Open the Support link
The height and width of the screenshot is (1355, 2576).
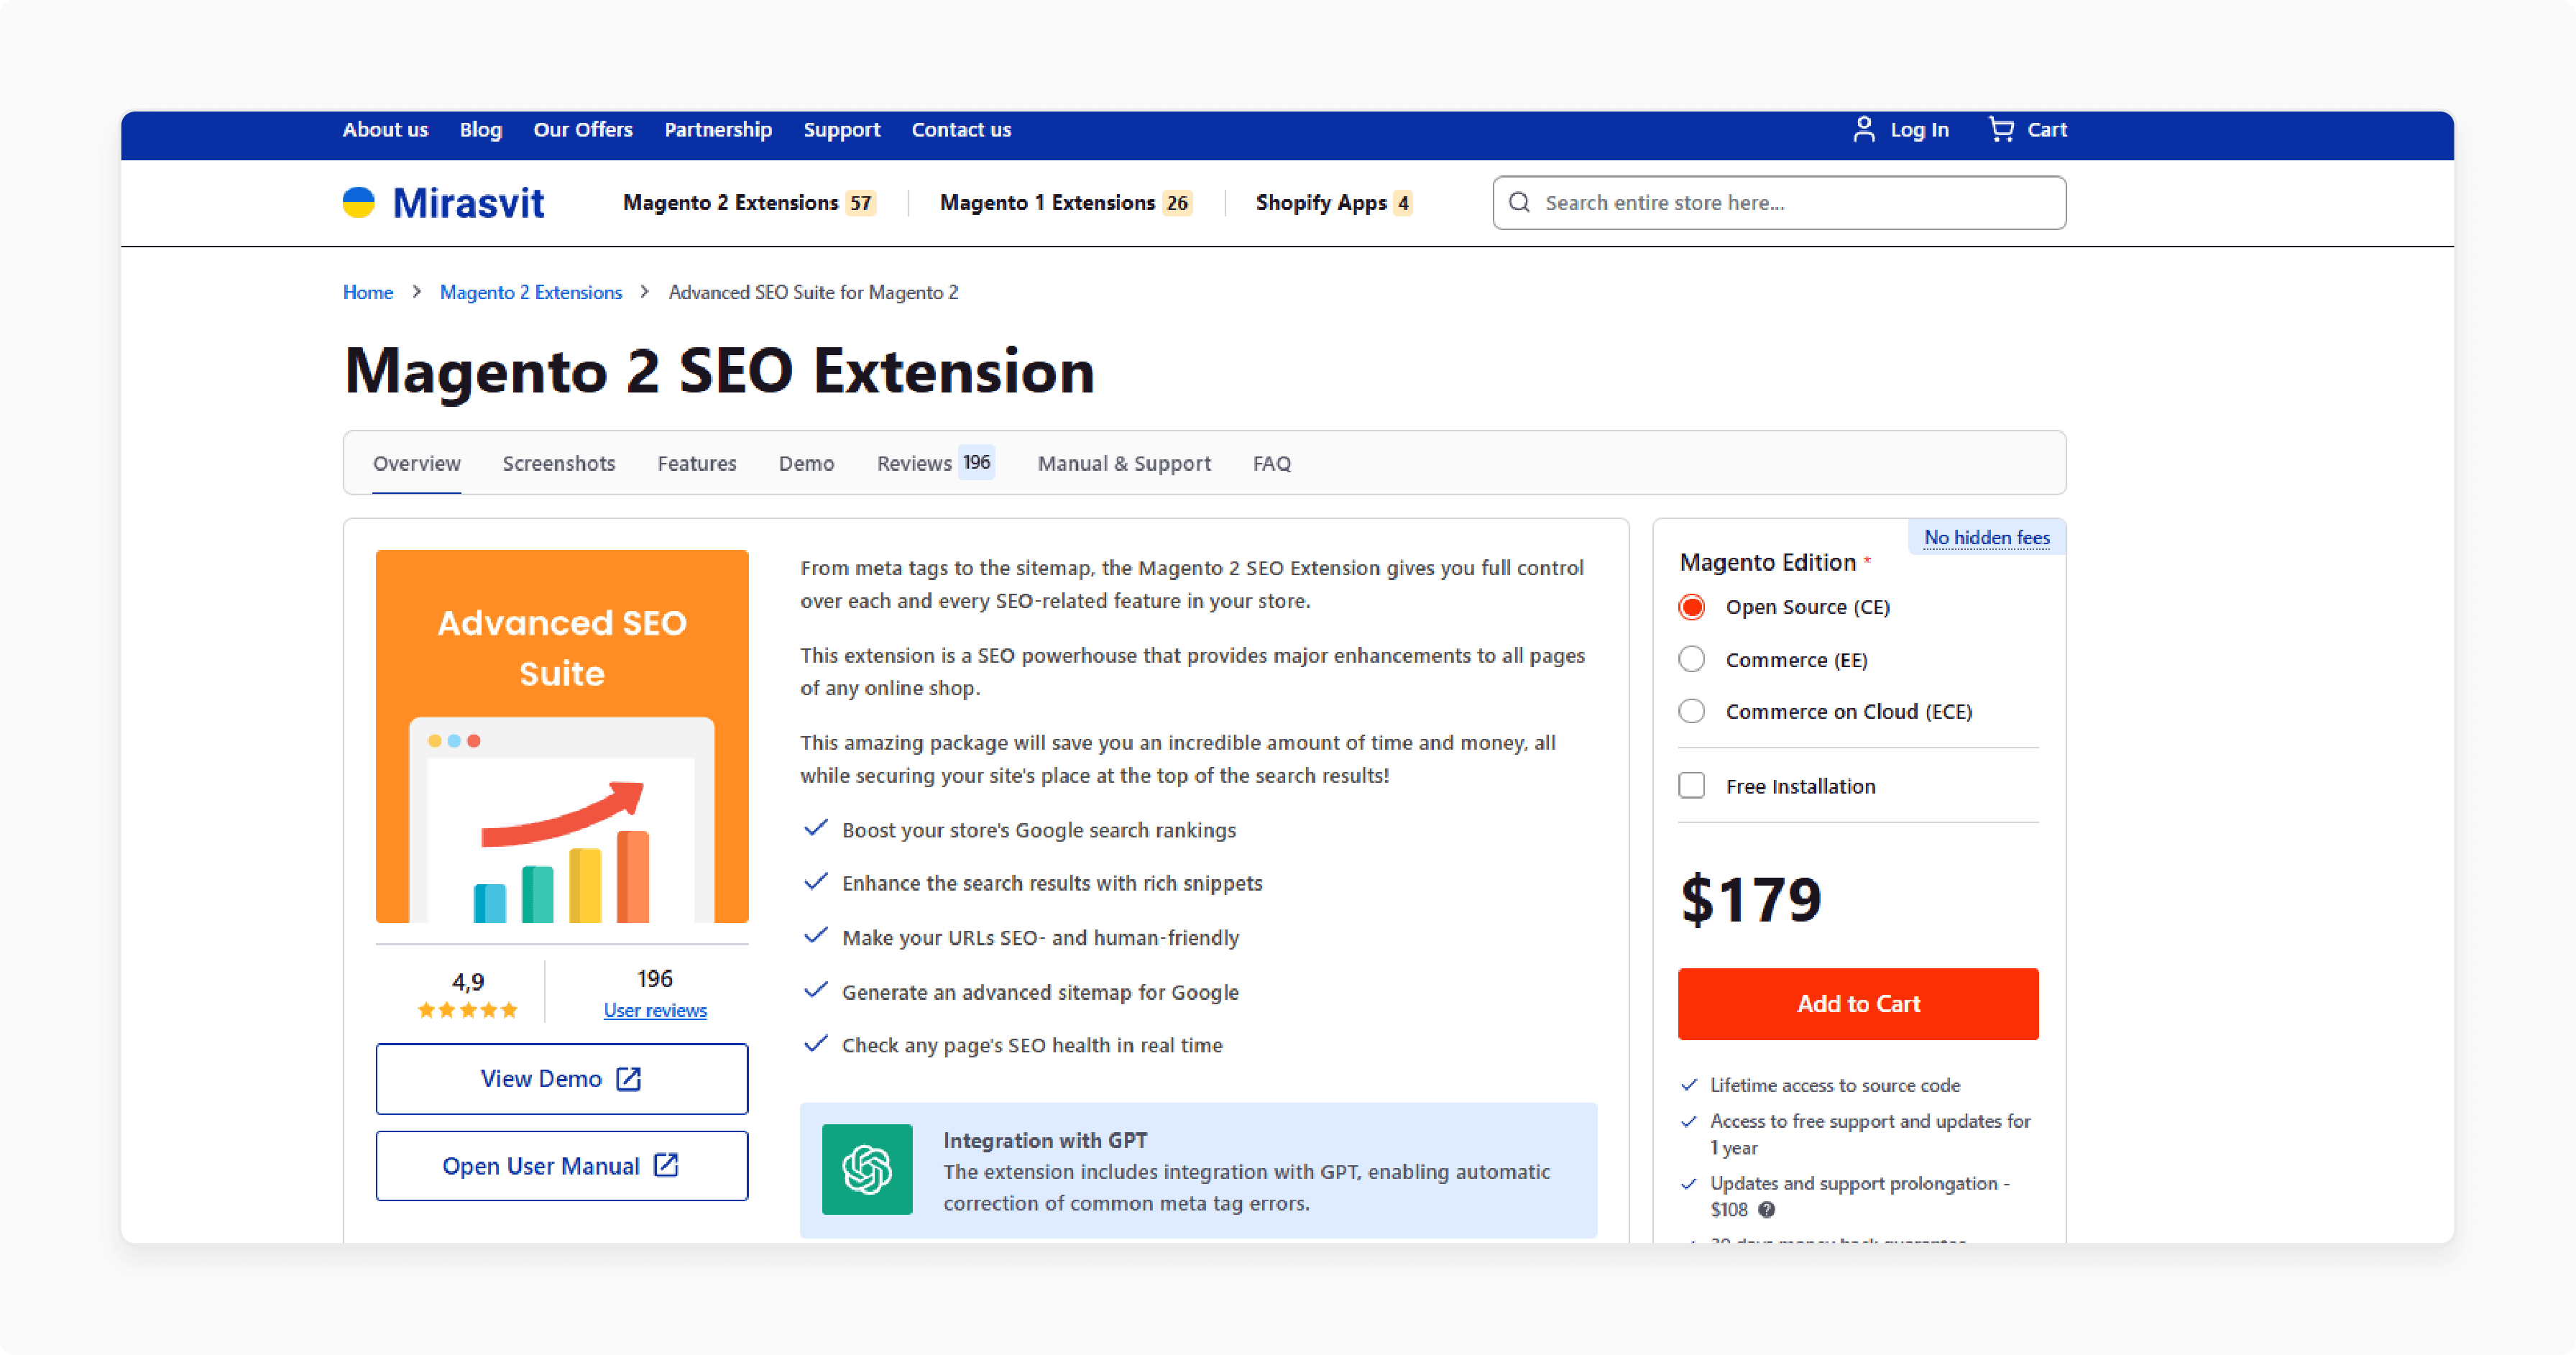point(842,129)
